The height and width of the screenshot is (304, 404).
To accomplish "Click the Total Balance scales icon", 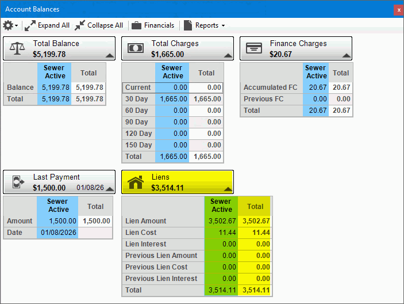I will pos(18,49).
